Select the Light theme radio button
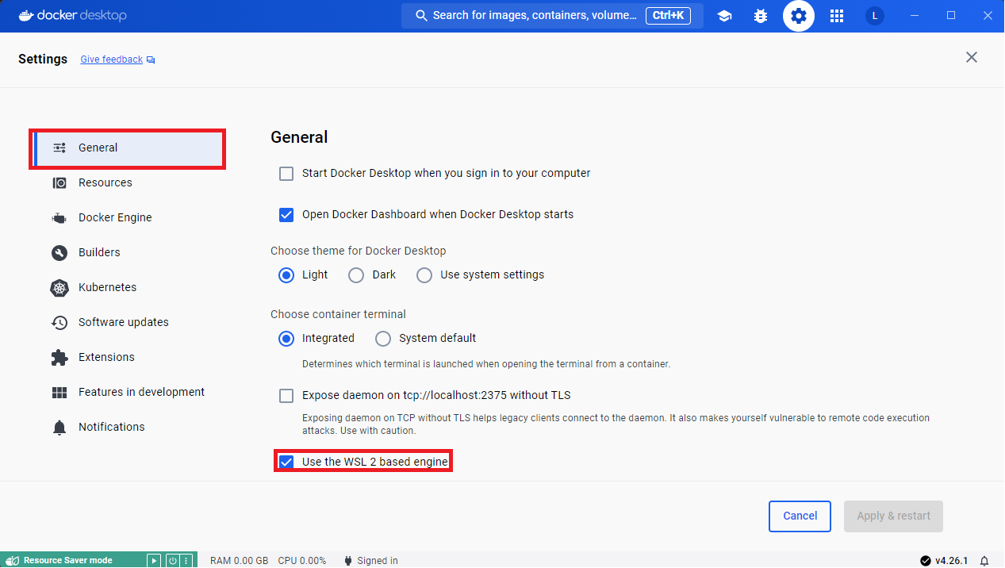Image resolution: width=1005 pixels, height=568 pixels. pos(286,275)
